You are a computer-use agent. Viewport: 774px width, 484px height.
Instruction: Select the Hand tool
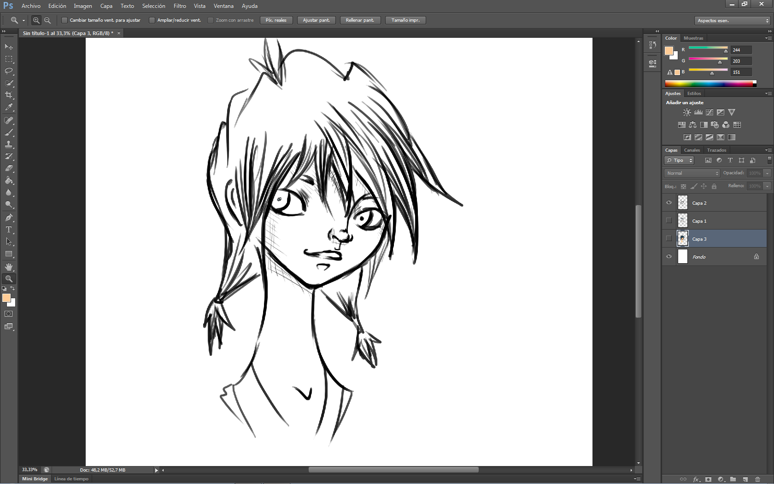9,266
